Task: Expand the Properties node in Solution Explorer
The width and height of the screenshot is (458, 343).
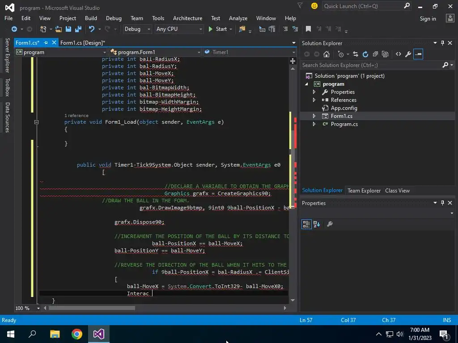Action: point(314,92)
